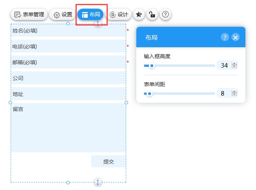The width and height of the screenshot is (256, 190).
Task: Toggle the padlock unlock icon
Action: pyautogui.click(x=152, y=15)
